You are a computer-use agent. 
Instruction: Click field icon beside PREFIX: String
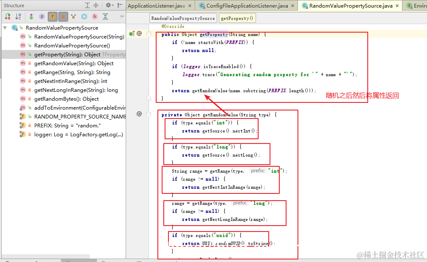pos(22,126)
